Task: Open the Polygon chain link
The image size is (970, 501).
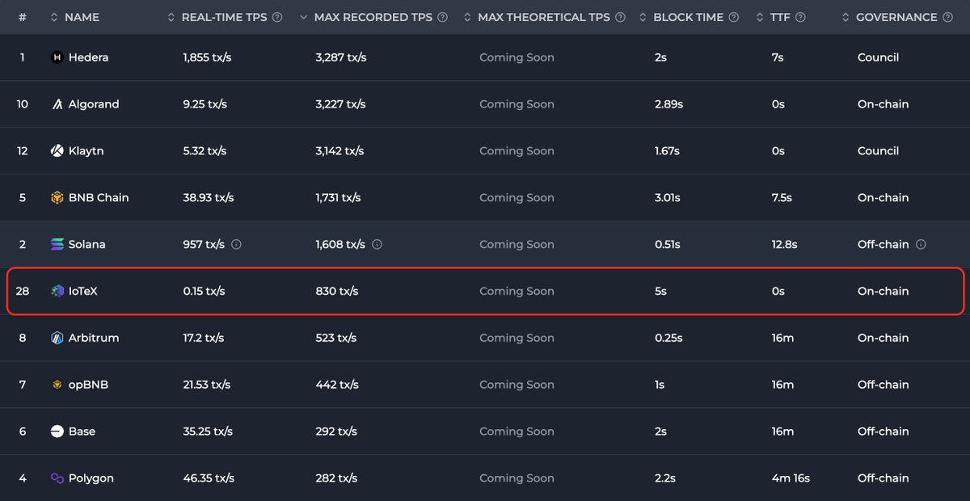Action: coord(91,478)
